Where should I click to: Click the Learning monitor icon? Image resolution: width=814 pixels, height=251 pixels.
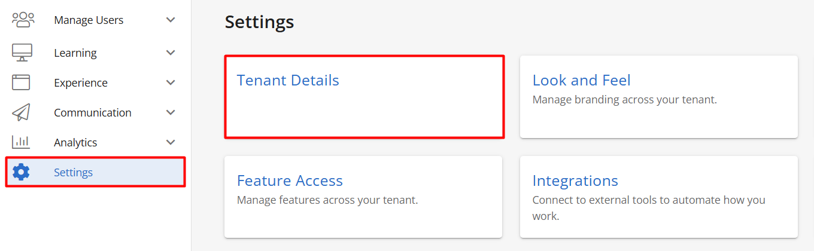[22, 53]
